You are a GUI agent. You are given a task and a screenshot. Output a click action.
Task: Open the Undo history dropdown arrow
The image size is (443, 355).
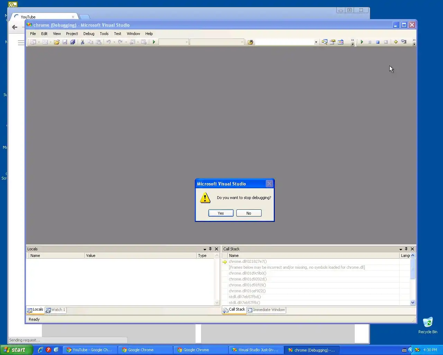(114, 42)
